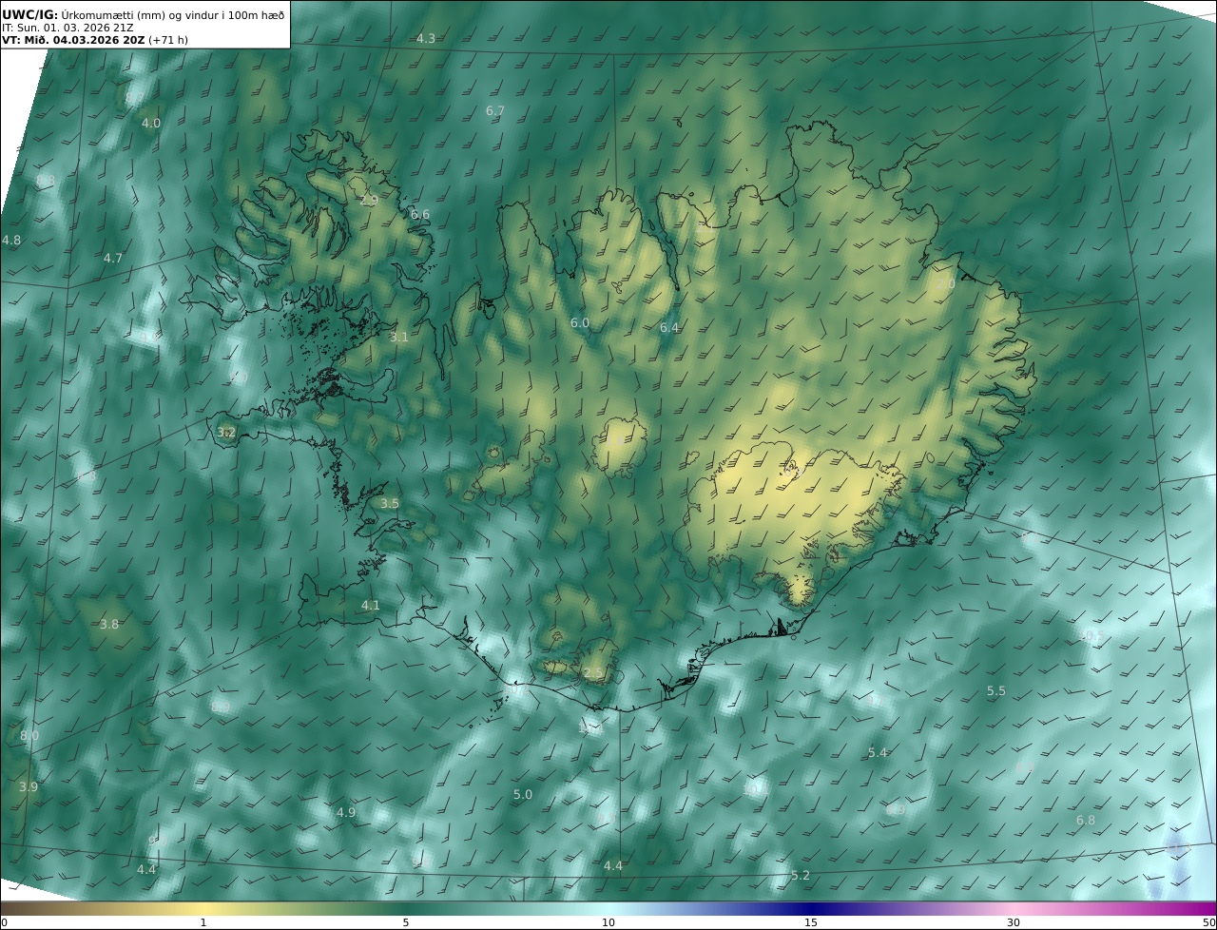Click the 8.0 value label on the map

coord(29,736)
